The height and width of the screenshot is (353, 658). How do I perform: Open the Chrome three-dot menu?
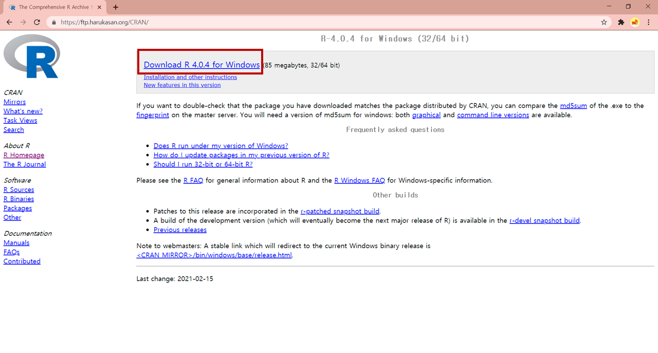click(649, 22)
